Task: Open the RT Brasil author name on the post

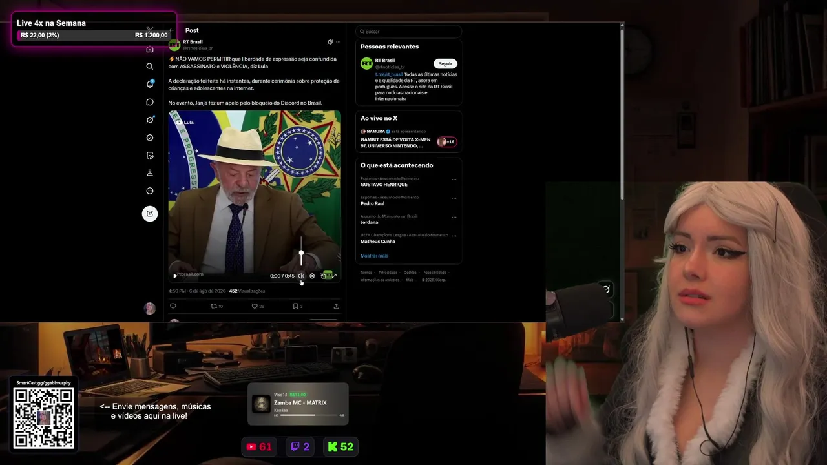Action: [193, 42]
